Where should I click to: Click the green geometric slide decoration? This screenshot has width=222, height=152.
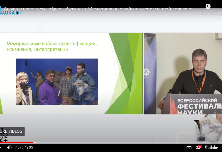coord(127,73)
